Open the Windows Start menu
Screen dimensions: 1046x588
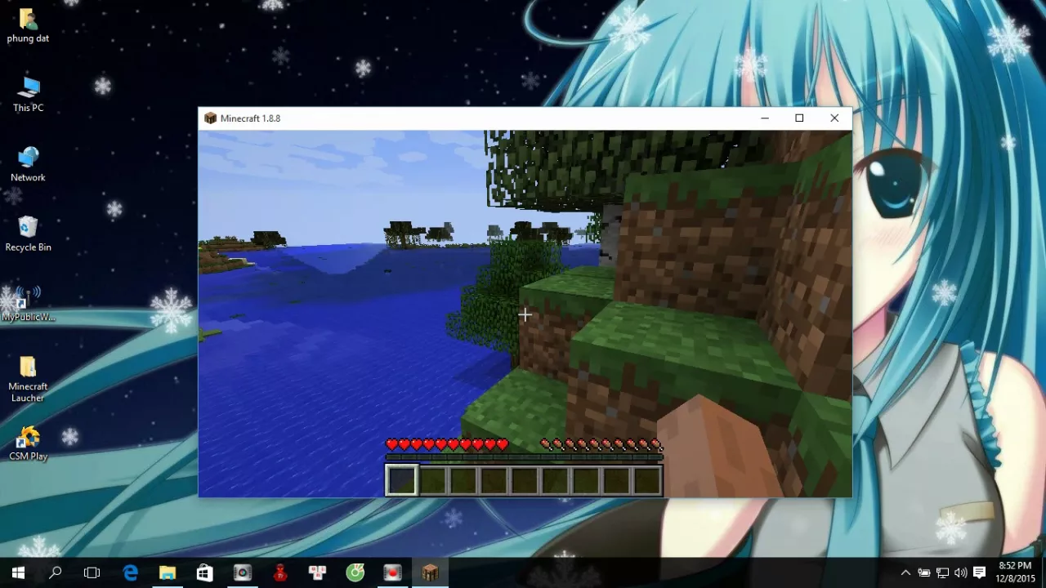(x=18, y=573)
